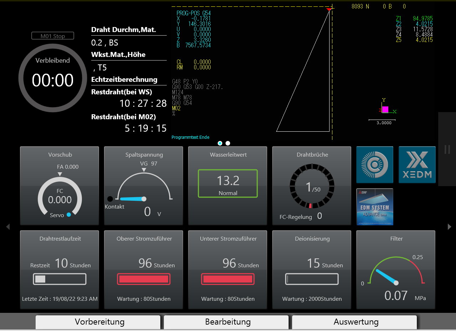Launch the XEDM application tile

point(417,165)
